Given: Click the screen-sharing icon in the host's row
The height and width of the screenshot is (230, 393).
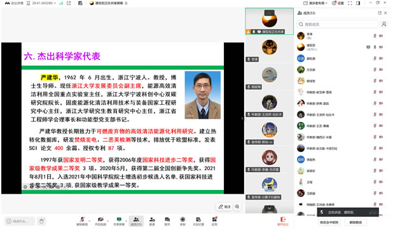Looking at the screenshot, I should [368, 47].
